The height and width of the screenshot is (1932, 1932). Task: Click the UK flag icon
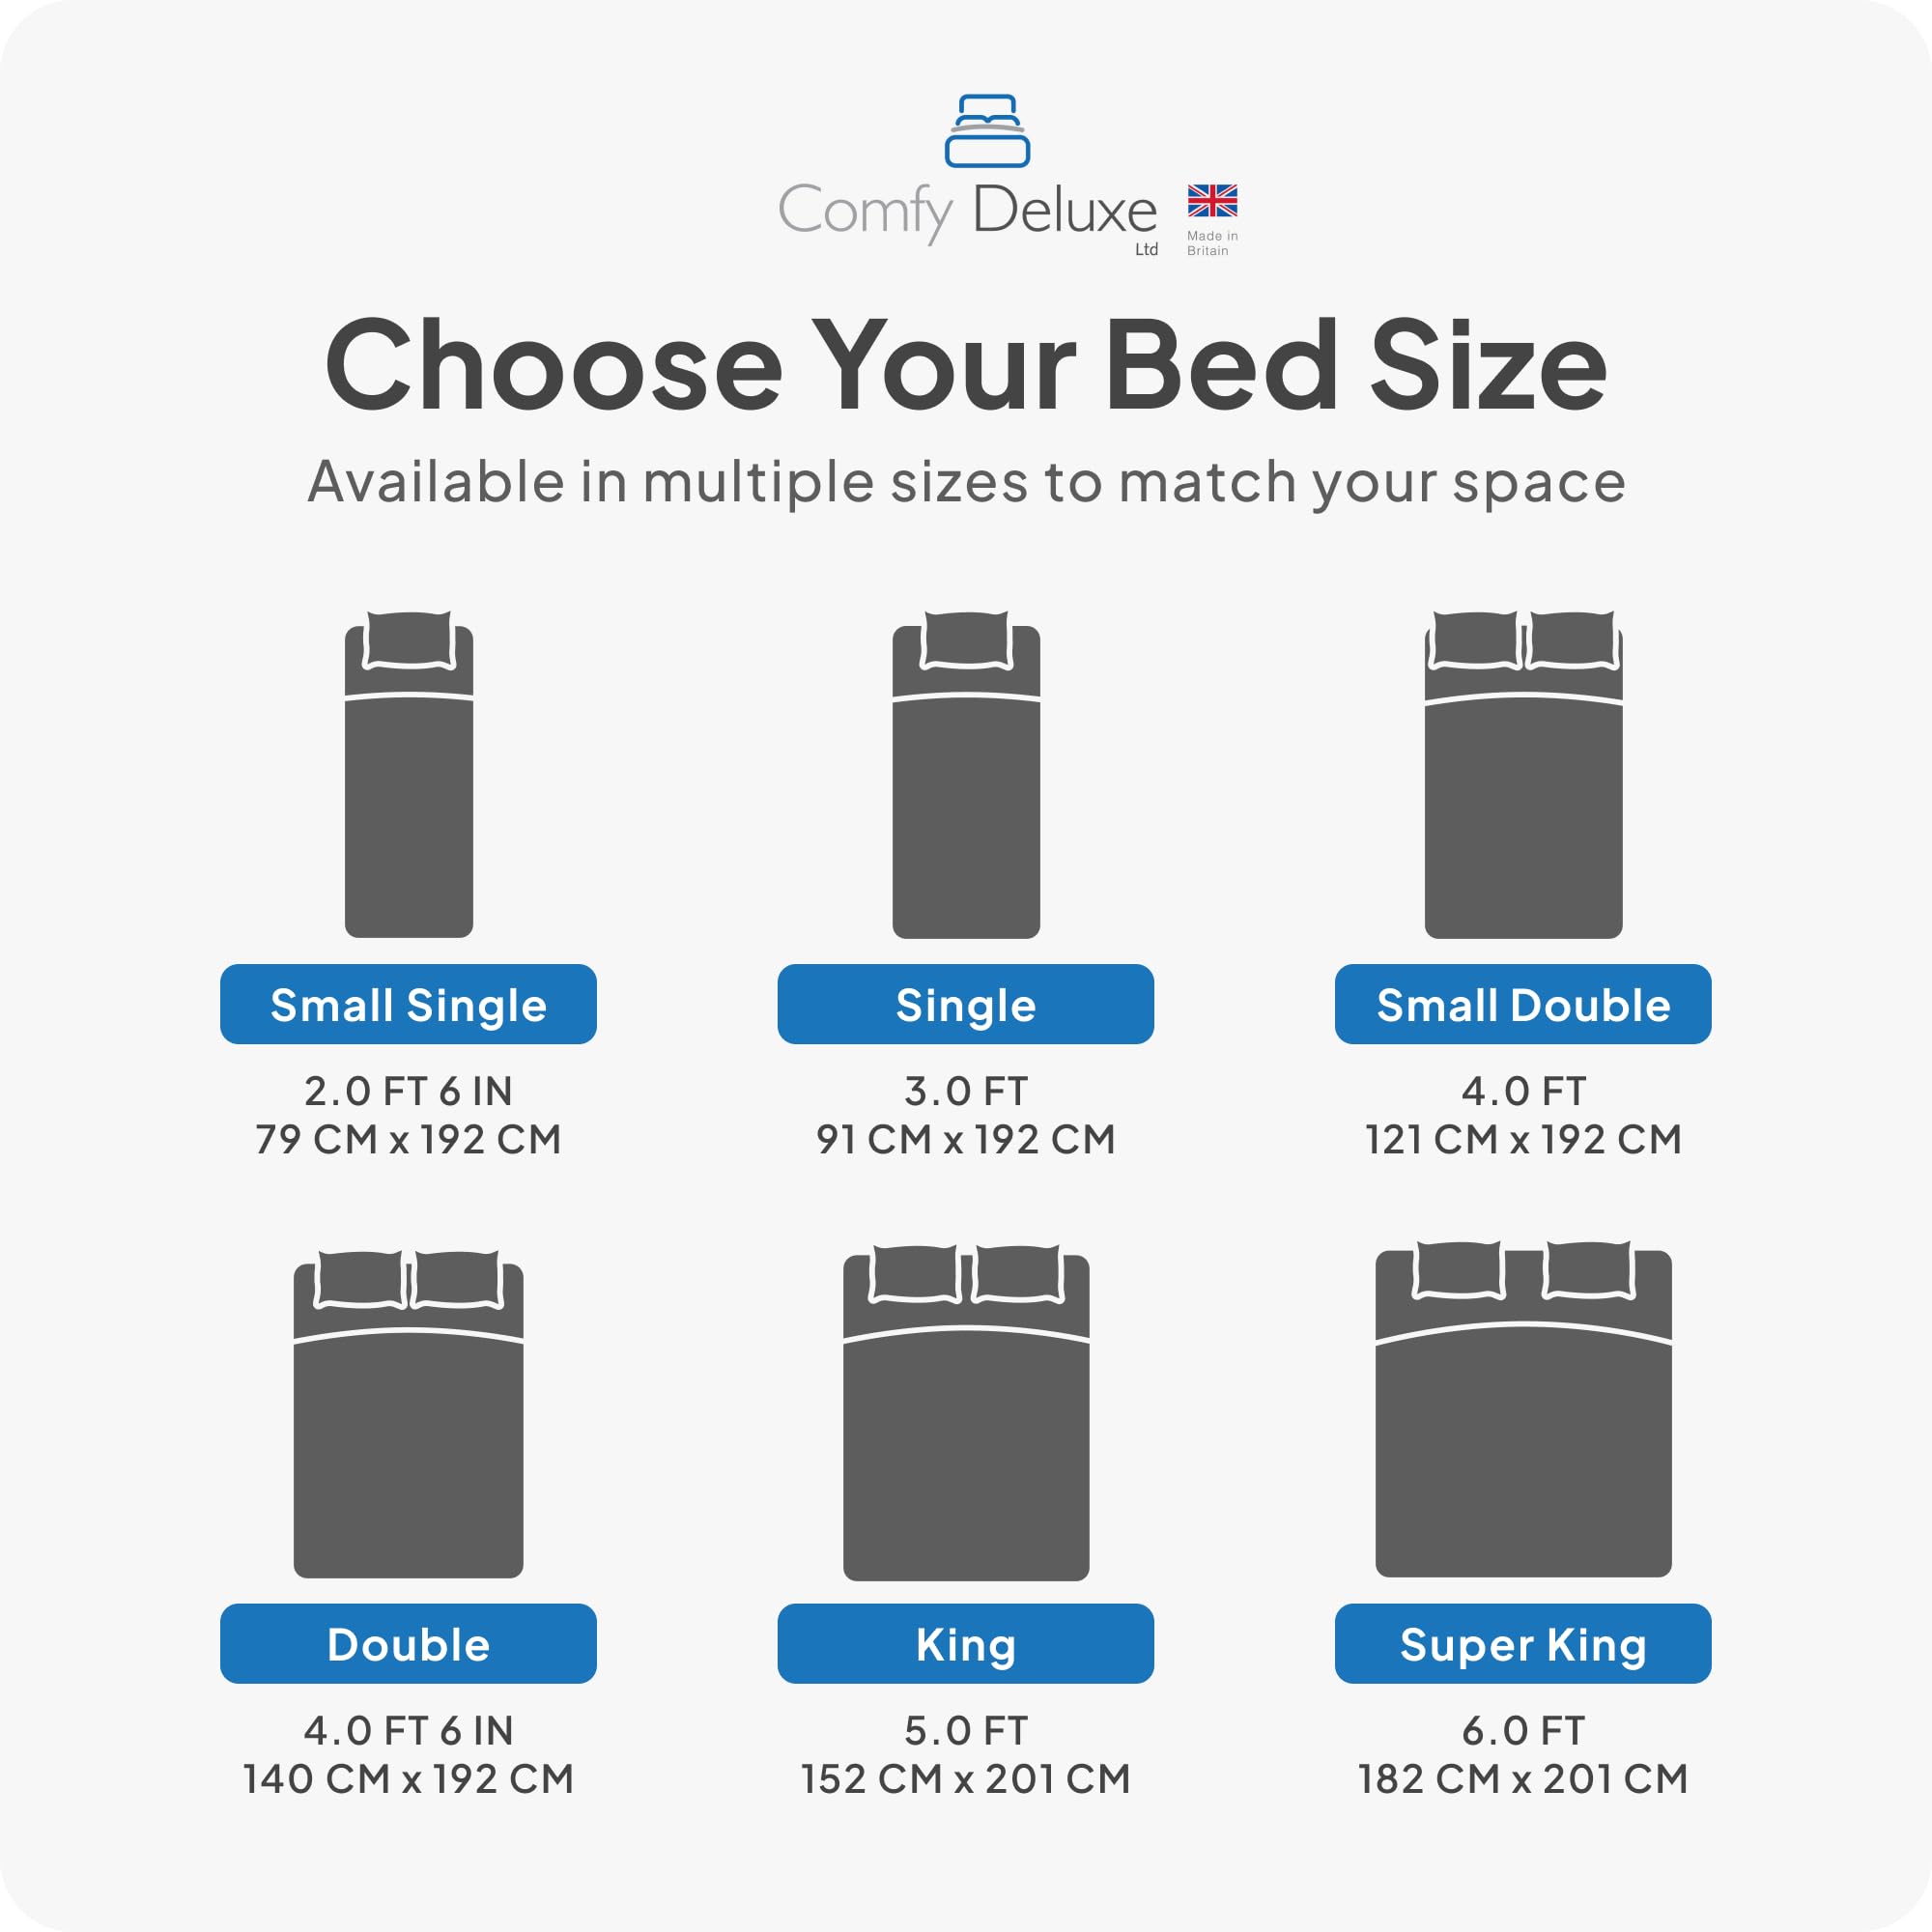(1212, 201)
